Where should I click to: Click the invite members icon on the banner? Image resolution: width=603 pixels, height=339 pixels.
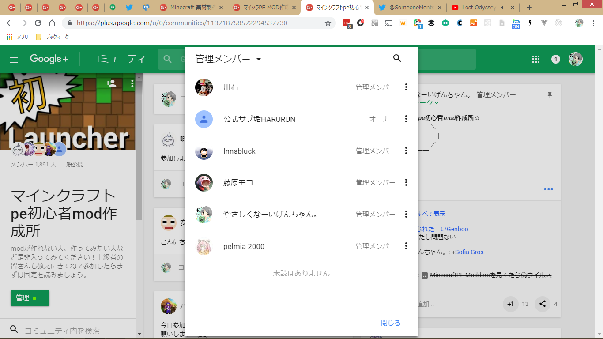[111, 83]
